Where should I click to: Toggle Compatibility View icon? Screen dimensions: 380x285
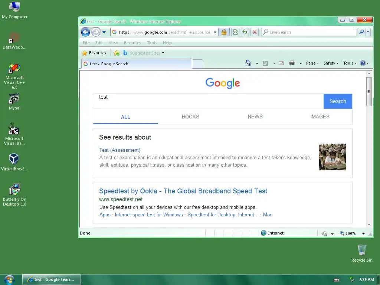point(235,32)
